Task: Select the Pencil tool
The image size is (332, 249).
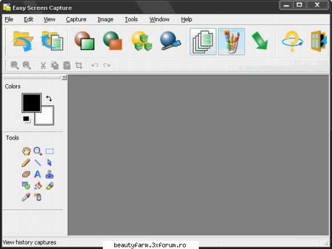Action: click(26, 163)
